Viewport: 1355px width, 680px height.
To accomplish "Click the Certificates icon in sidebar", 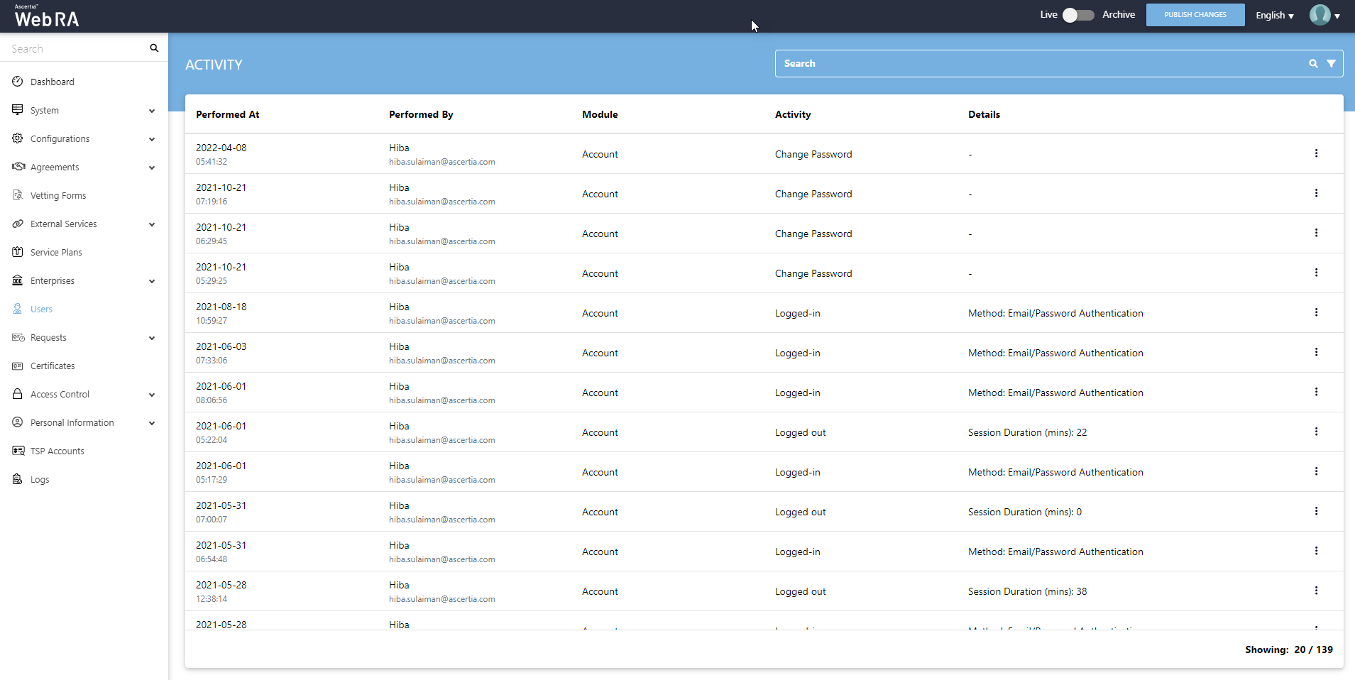I will pos(18,366).
